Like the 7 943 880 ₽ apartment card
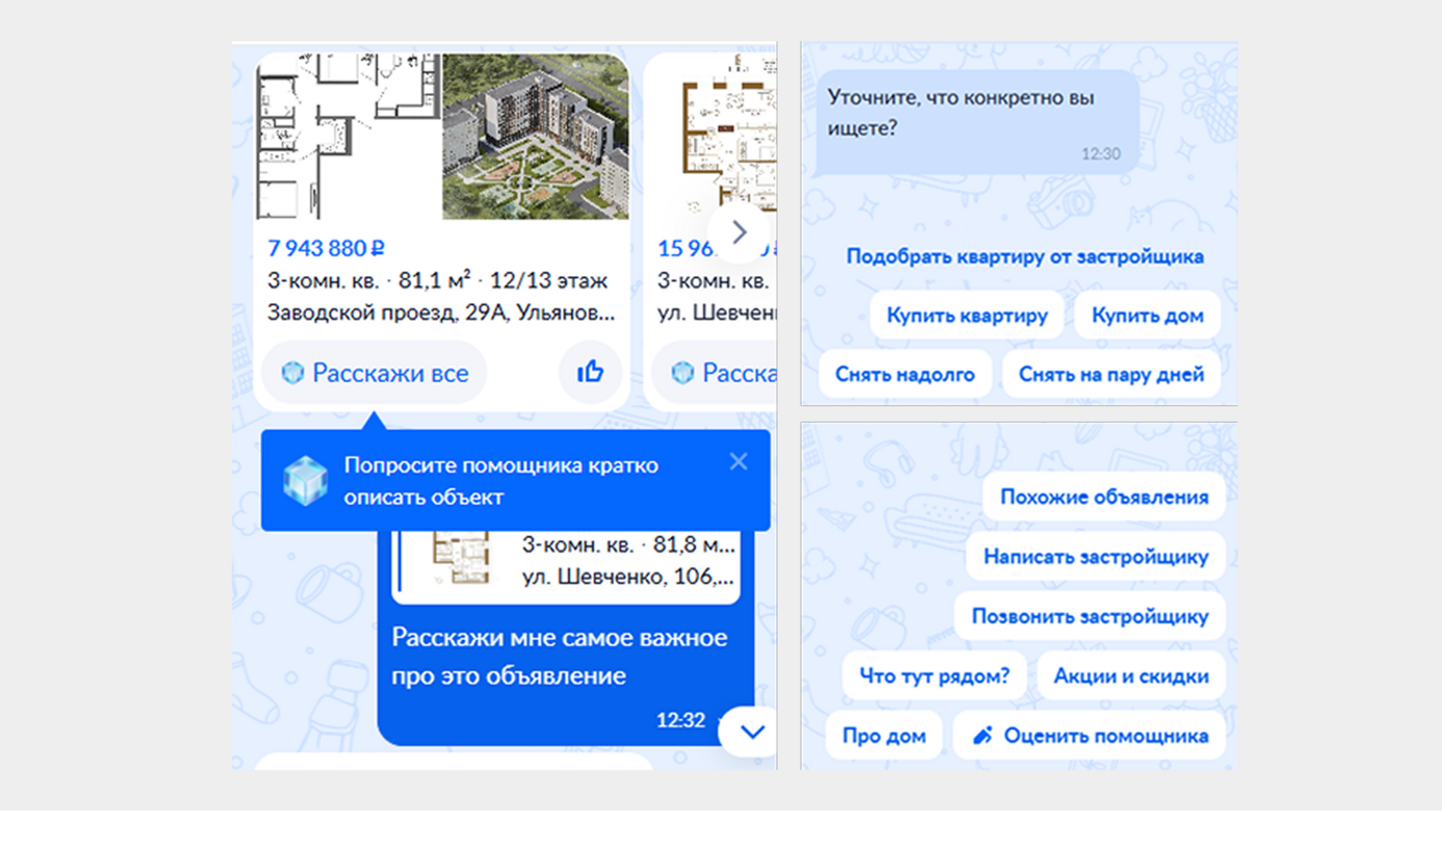Image resolution: width=1442 pixels, height=845 pixels. point(591,372)
